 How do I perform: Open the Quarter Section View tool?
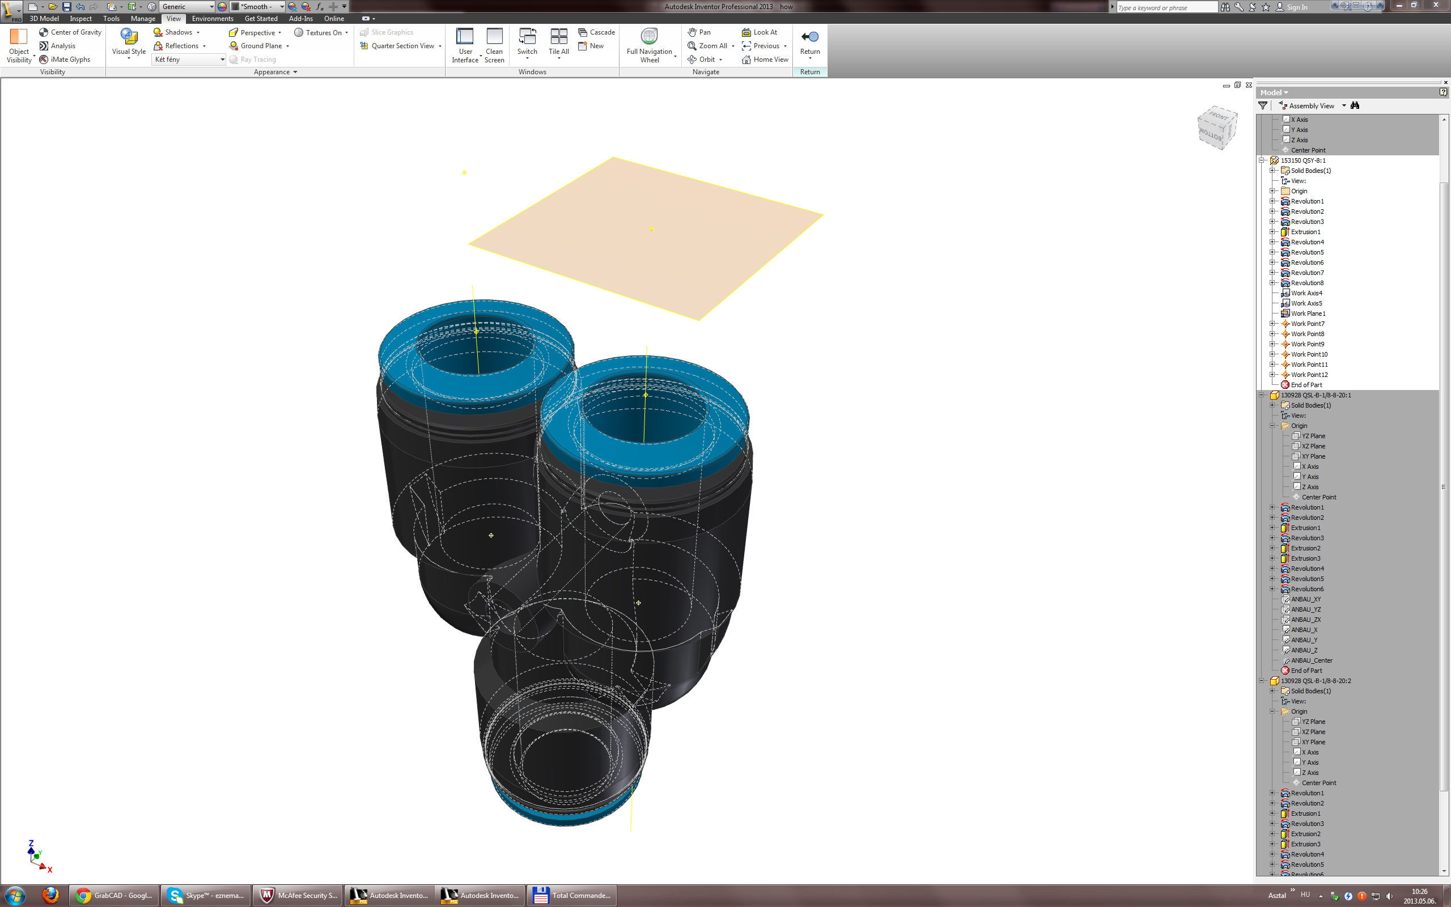coord(401,46)
